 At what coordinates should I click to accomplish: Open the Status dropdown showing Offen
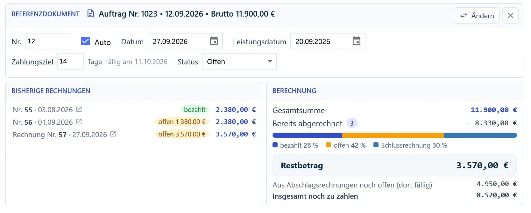point(239,61)
